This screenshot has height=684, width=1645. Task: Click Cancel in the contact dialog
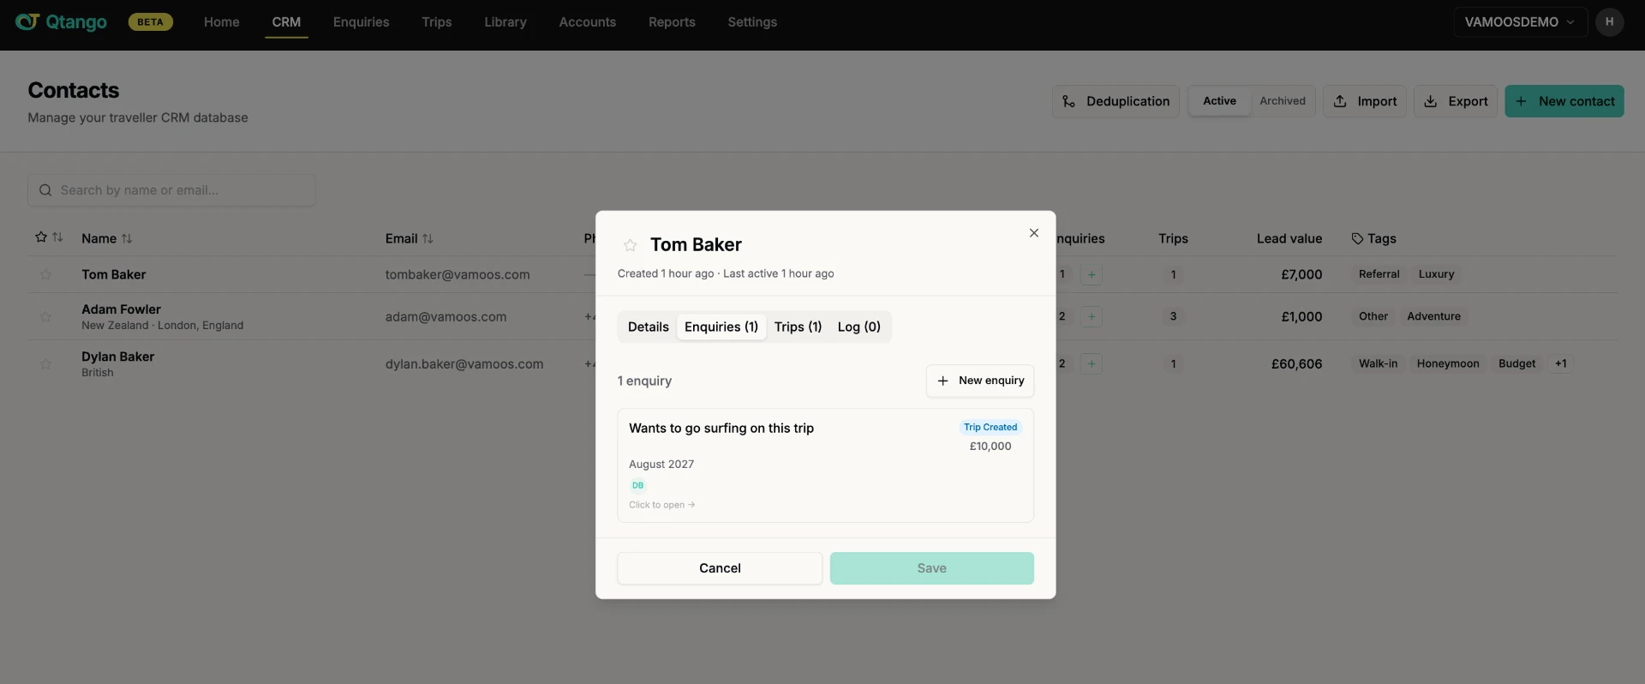pyautogui.click(x=720, y=568)
